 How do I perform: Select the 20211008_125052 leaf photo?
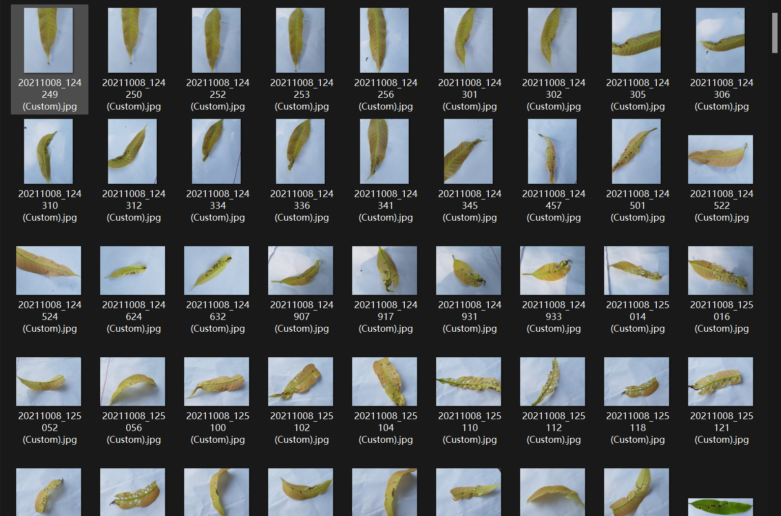pos(49,381)
